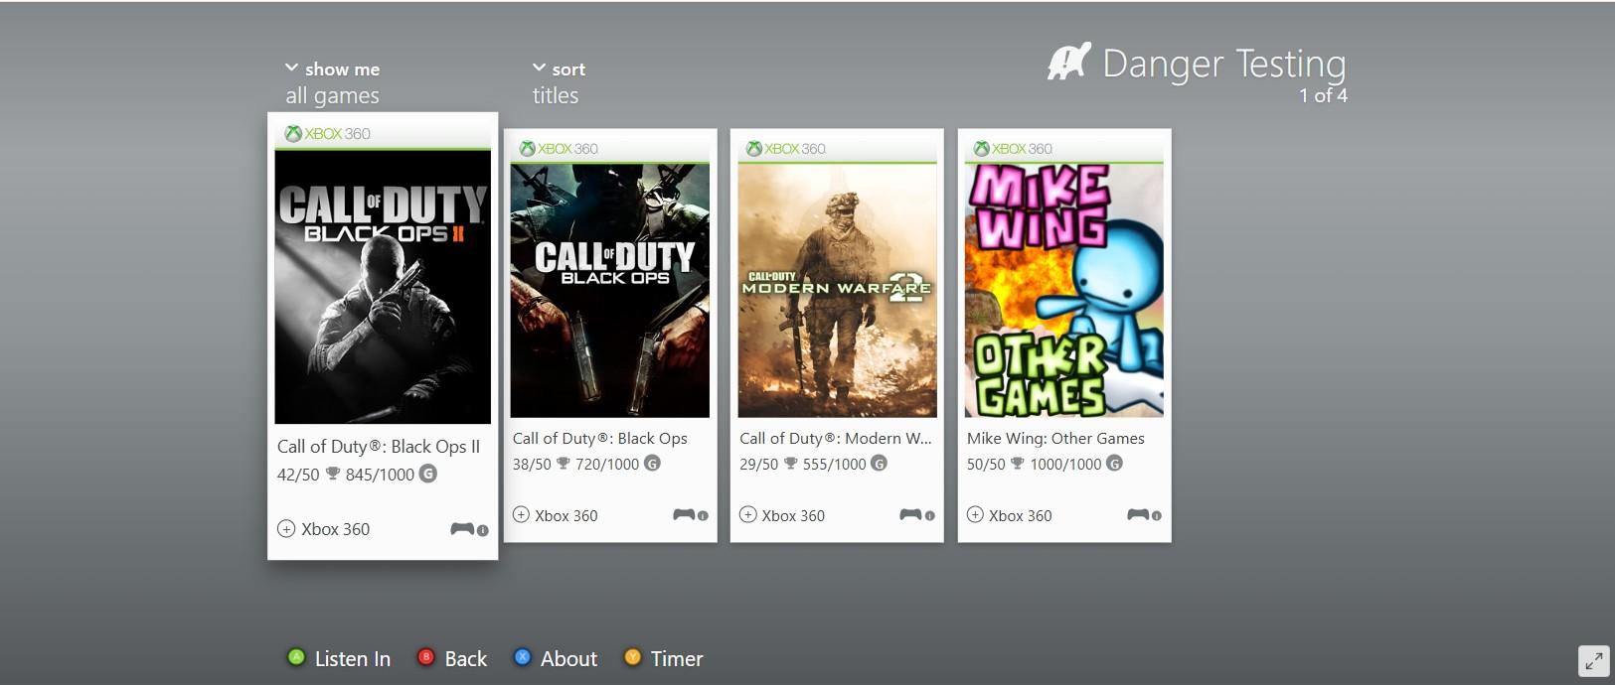Click the '29/50' achievements count
Viewport: 1615px width, 685px height.
click(759, 464)
